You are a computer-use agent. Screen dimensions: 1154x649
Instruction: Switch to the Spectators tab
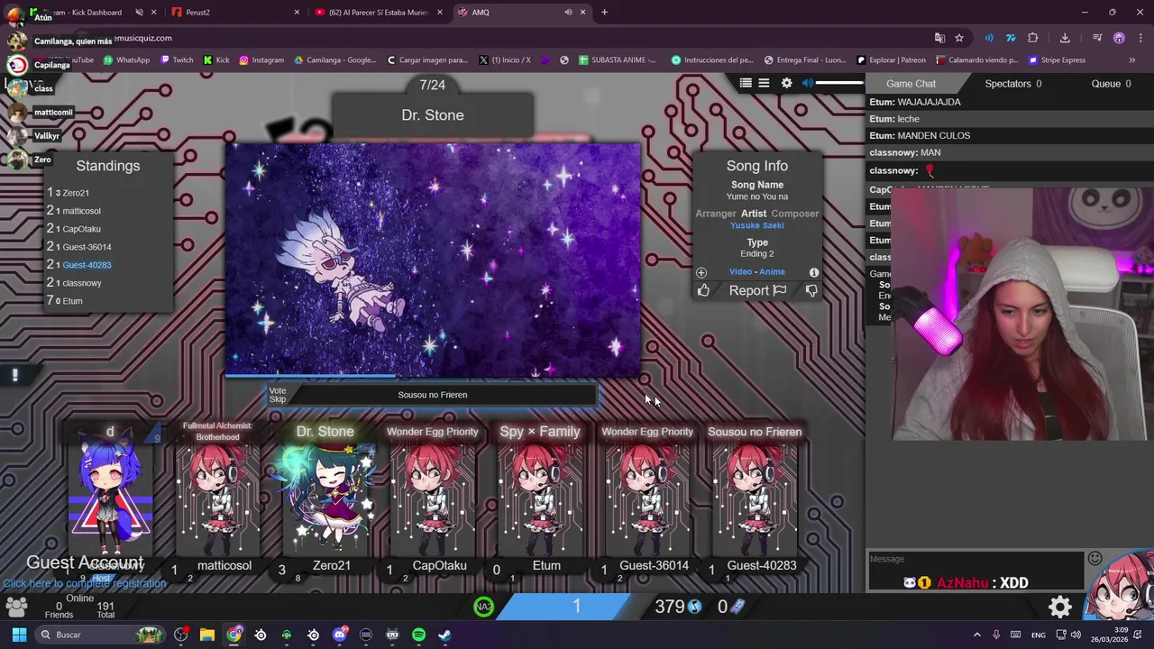pos(1012,84)
